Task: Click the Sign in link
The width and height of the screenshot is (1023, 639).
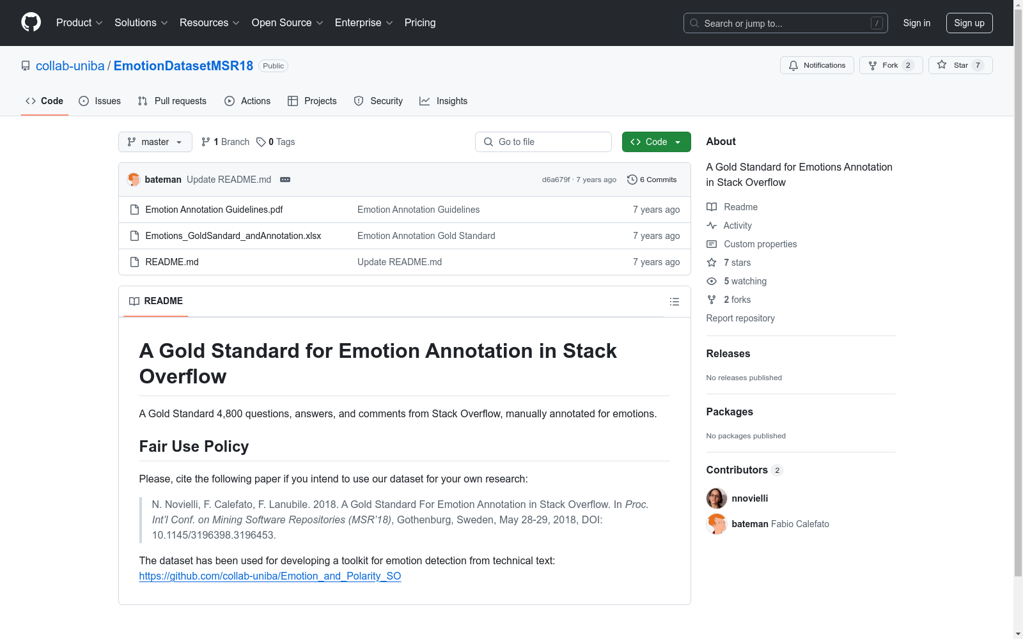Action: 917,23
